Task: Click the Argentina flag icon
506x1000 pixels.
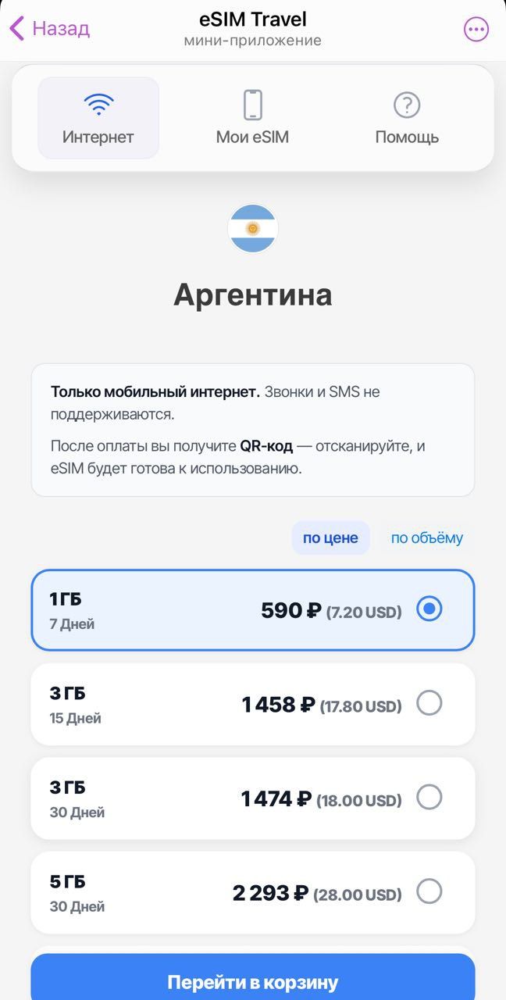Action: pyautogui.click(x=252, y=228)
